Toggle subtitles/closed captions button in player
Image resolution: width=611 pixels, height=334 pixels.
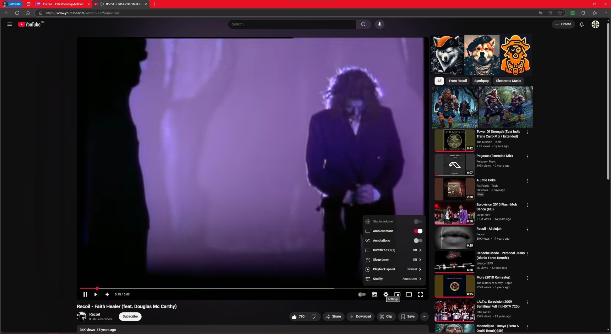[374, 294]
